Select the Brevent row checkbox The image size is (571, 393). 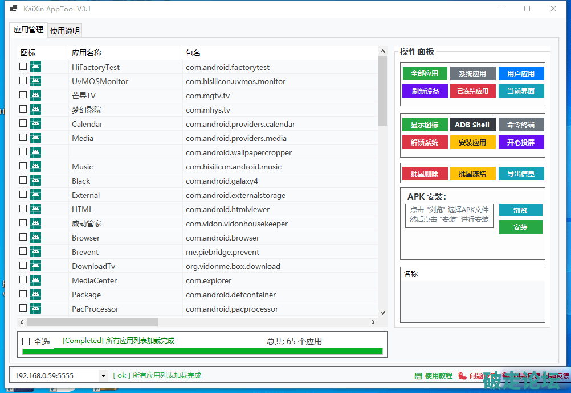point(23,251)
